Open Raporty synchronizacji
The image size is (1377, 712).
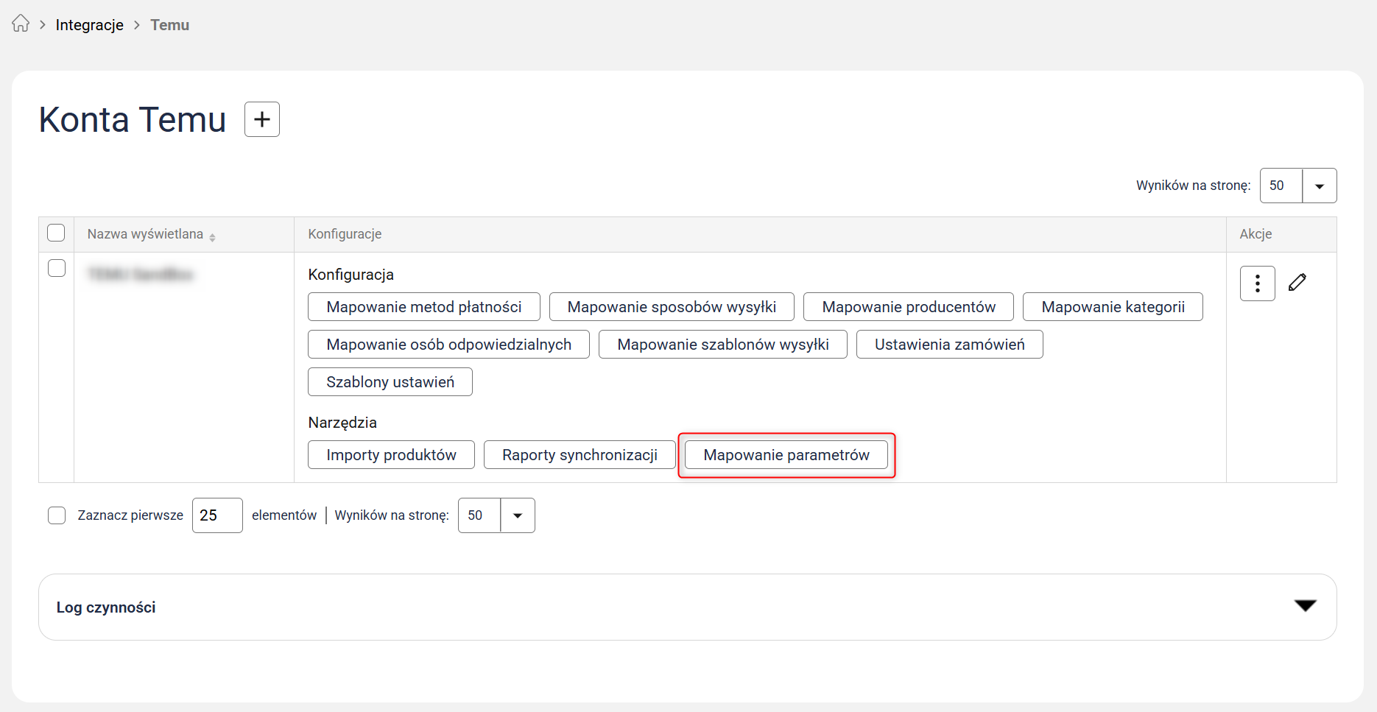[580, 455]
